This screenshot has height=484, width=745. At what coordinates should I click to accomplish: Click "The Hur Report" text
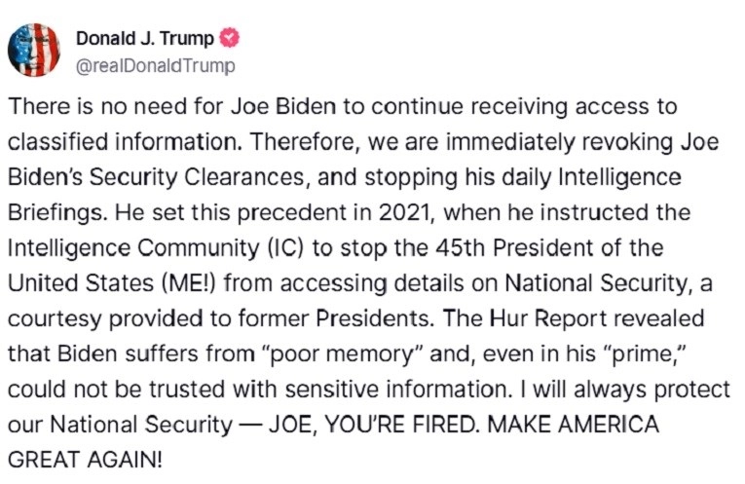click(526, 318)
